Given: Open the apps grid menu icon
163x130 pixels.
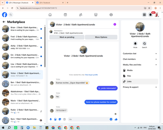Looking at the screenshot, I should click(x=144, y=15).
